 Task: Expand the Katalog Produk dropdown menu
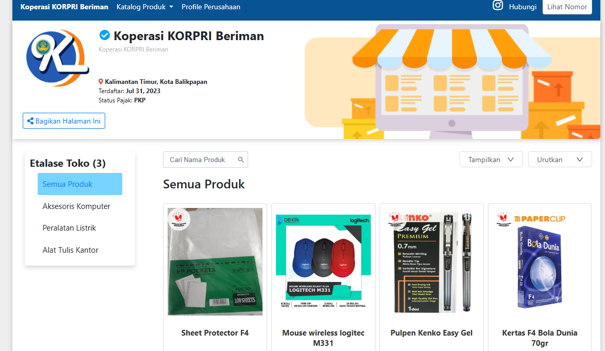click(145, 7)
